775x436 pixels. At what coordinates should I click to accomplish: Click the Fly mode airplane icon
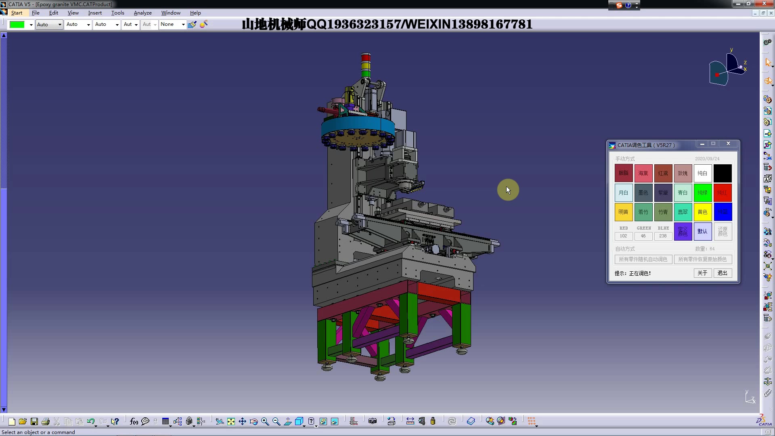[x=220, y=421]
